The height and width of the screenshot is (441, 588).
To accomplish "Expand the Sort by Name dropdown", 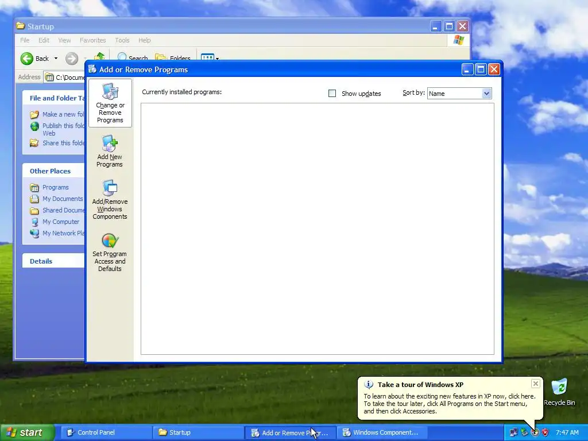I will tap(486, 94).
